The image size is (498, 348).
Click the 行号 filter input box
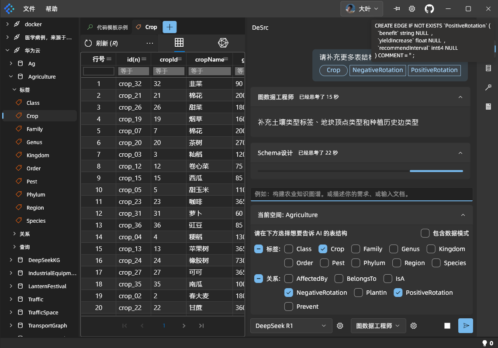click(98, 71)
